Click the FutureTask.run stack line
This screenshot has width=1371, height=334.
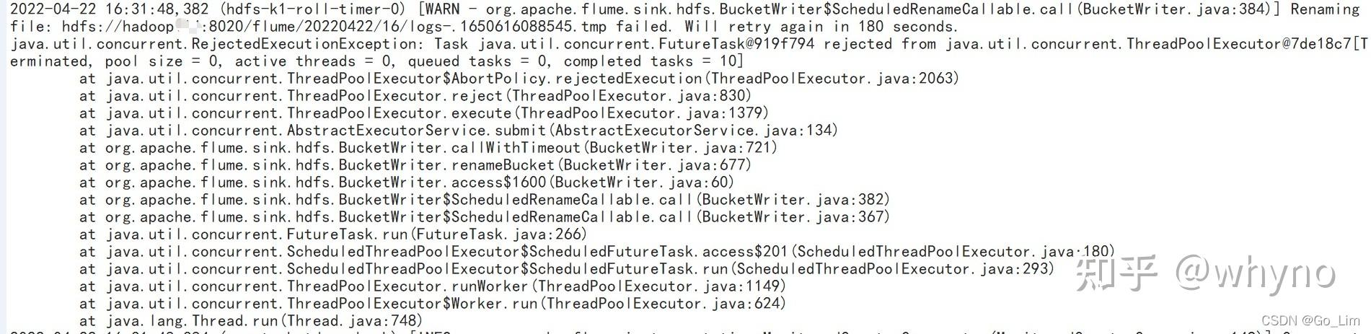coord(333,234)
